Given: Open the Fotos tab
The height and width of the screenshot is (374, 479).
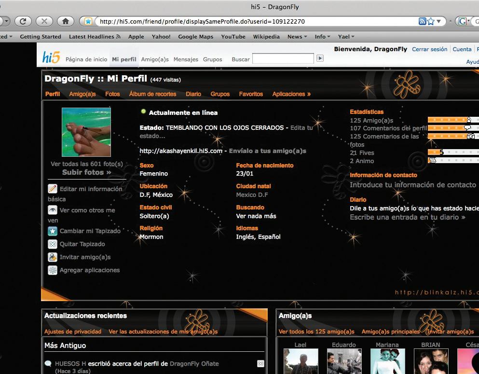Looking at the screenshot, I should 112,94.
